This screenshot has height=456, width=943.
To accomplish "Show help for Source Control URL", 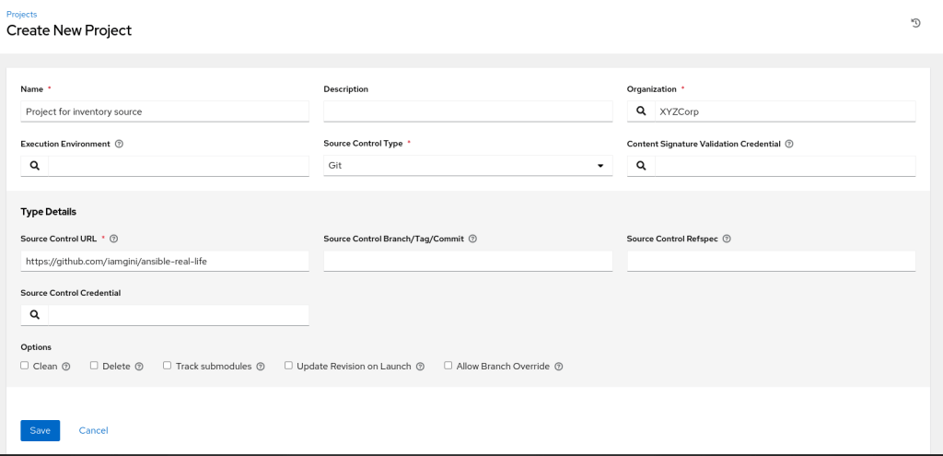I will pyautogui.click(x=113, y=239).
